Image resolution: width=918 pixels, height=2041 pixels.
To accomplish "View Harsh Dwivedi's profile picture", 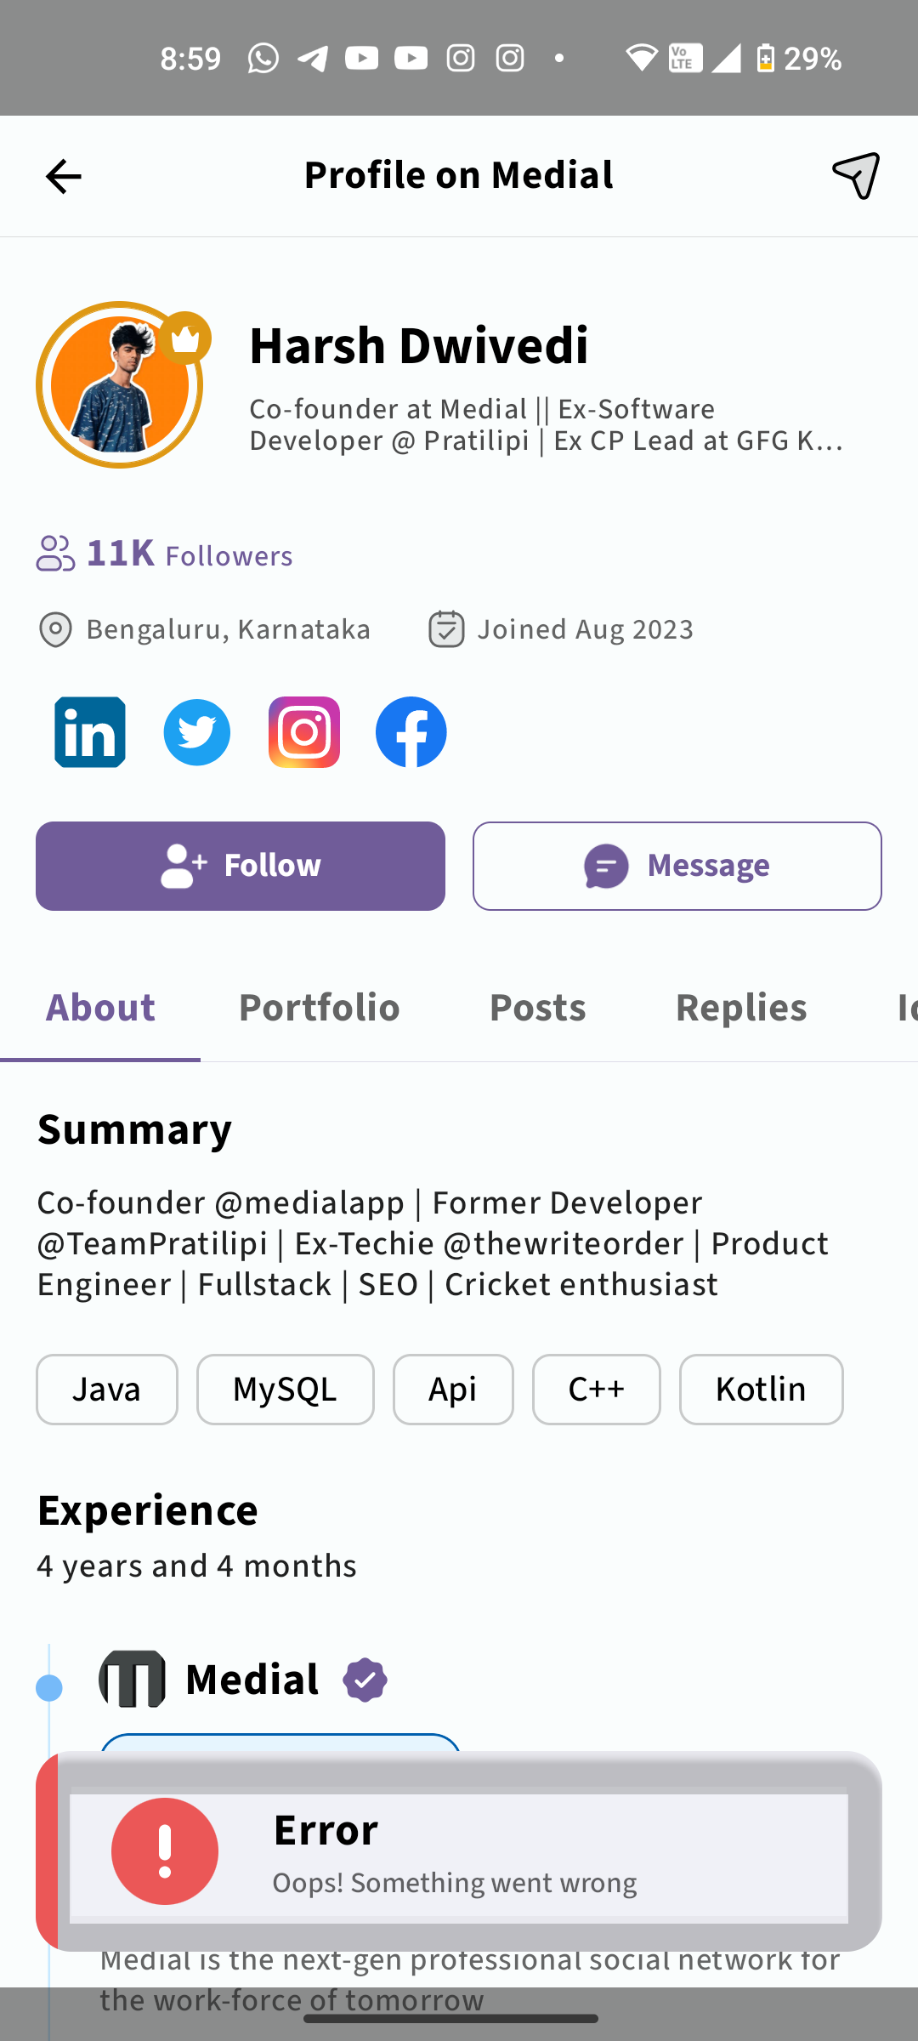I will (120, 385).
